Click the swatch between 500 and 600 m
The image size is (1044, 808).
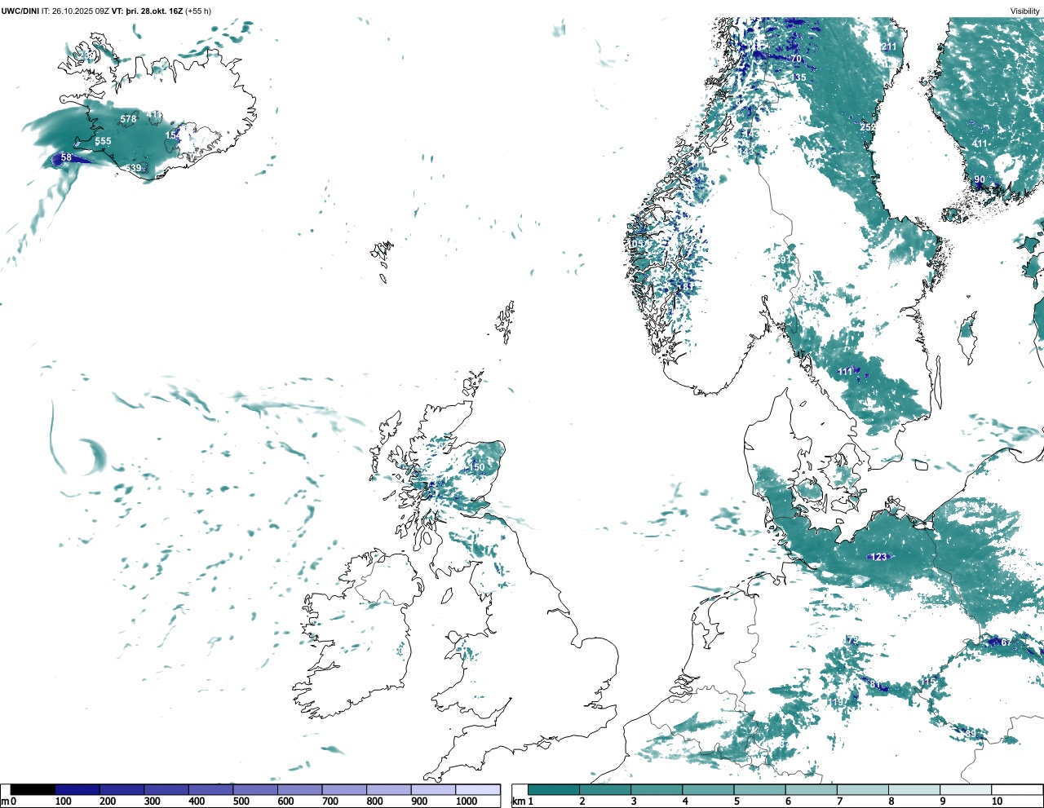[x=254, y=789]
